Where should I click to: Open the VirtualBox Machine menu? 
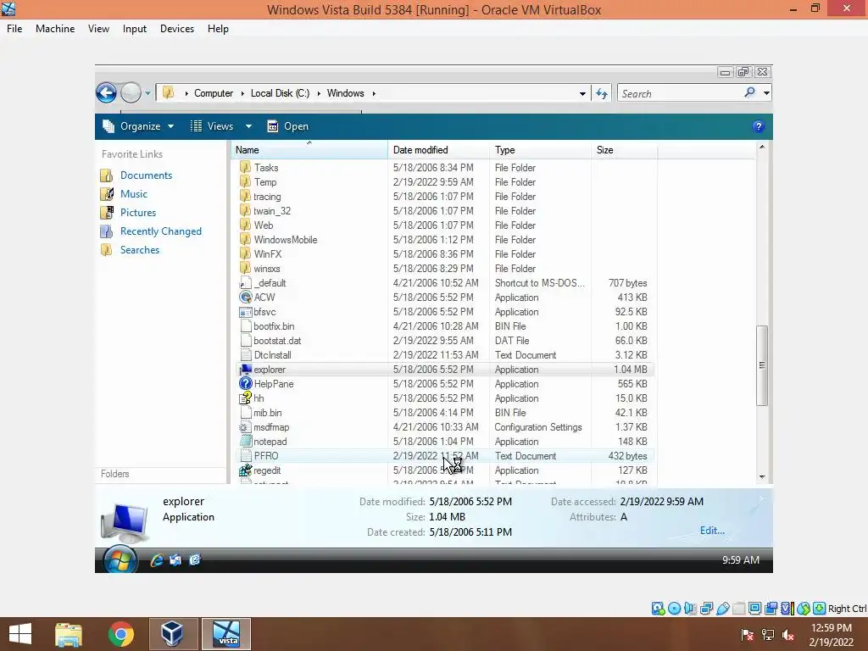click(55, 29)
